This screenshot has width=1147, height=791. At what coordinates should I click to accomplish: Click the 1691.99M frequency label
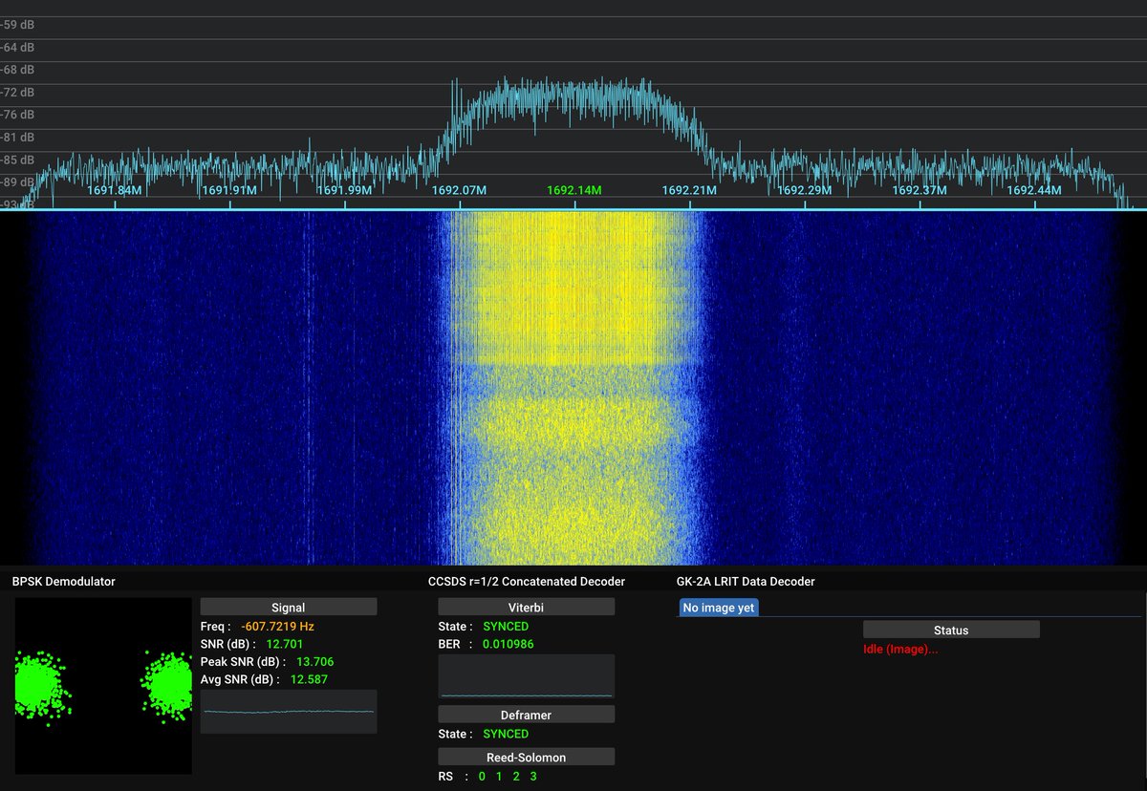[344, 190]
